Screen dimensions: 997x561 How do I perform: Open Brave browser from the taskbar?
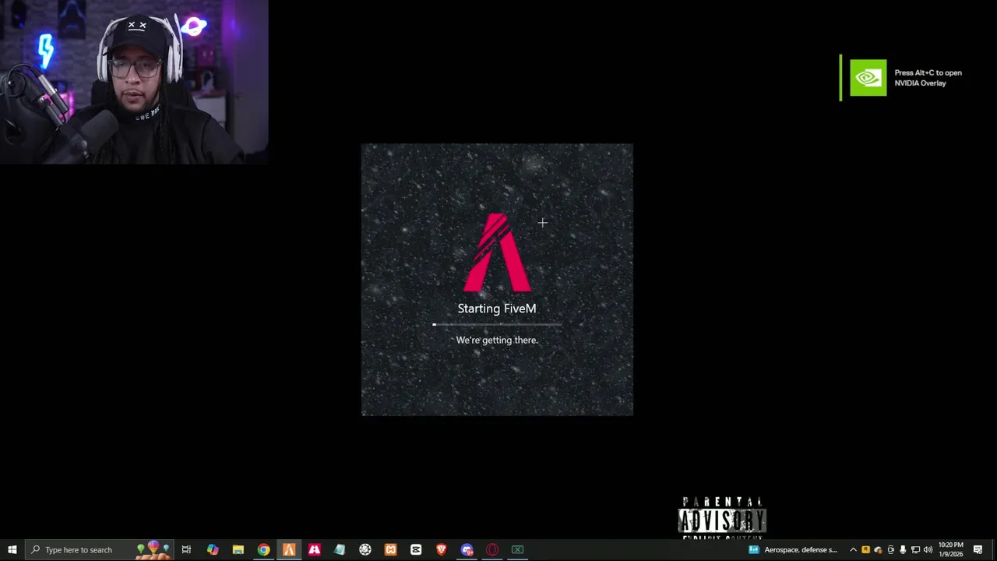[x=441, y=549]
